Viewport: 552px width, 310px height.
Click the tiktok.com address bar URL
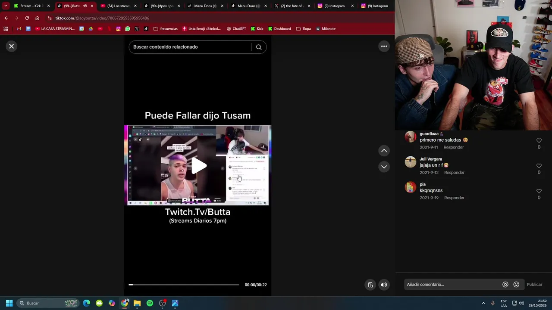102,18
